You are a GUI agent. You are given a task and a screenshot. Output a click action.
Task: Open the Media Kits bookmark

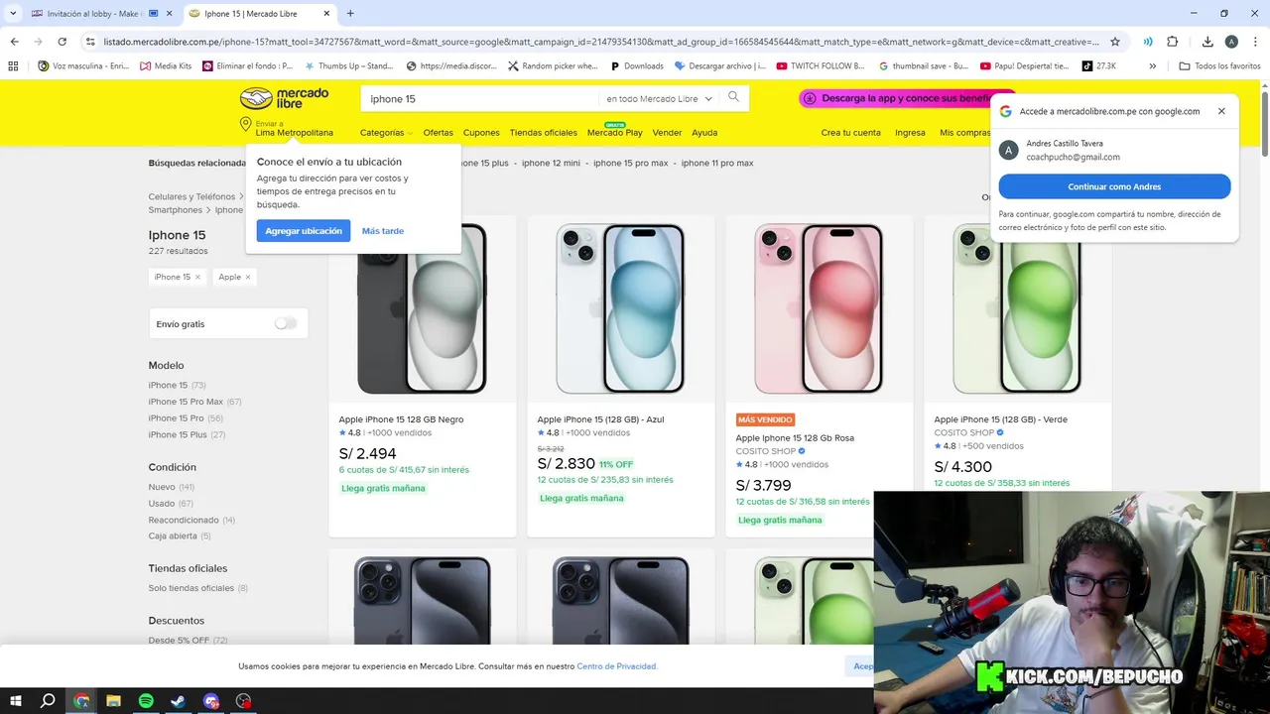click(x=166, y=66)
